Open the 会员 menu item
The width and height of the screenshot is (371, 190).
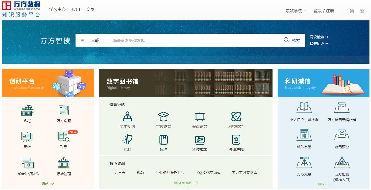pos(90,9)
